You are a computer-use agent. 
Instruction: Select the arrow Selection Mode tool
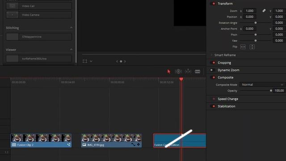169,72
